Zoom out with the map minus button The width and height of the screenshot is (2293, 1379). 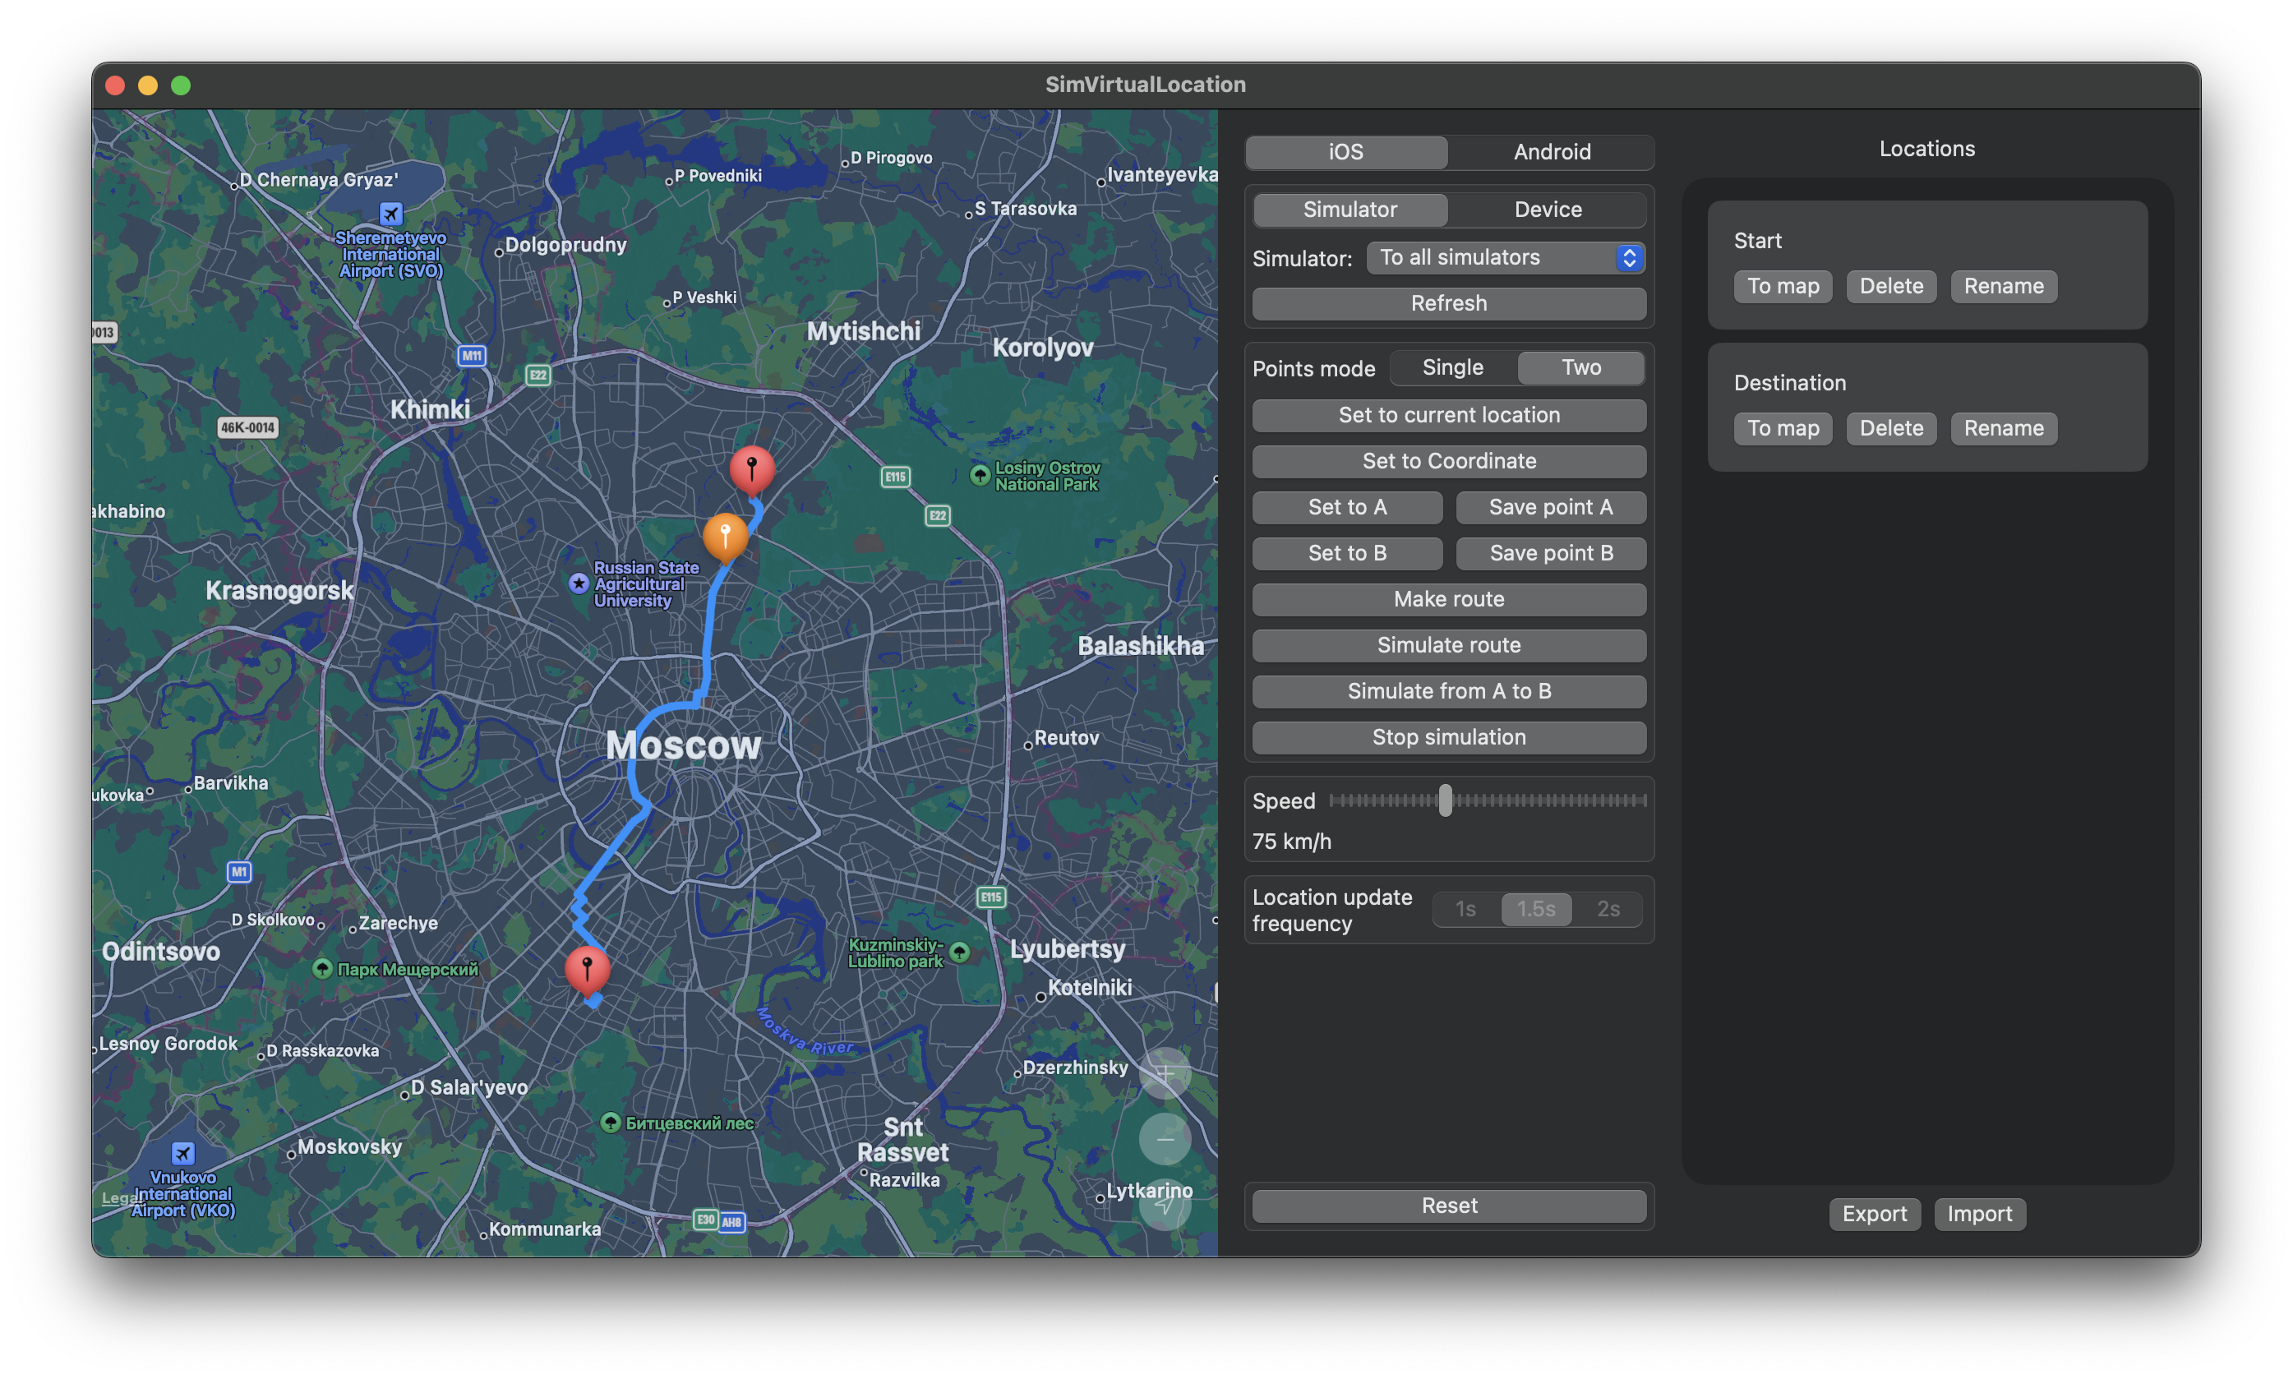click(x=1165, y=1139)
